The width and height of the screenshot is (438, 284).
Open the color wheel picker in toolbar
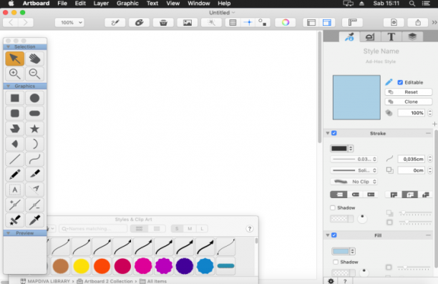tap(286, 22)
